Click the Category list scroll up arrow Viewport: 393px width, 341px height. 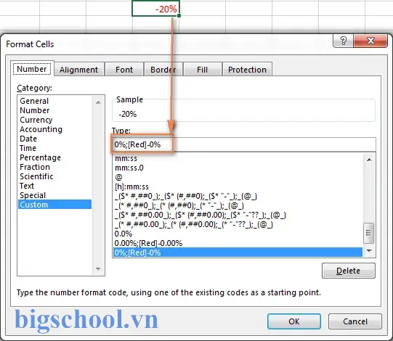click(x=98, y=102)
